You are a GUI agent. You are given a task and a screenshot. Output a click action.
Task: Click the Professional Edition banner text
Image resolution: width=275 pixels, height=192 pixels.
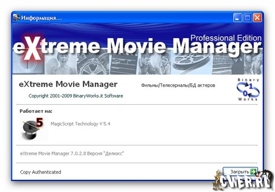pos(226,38)
